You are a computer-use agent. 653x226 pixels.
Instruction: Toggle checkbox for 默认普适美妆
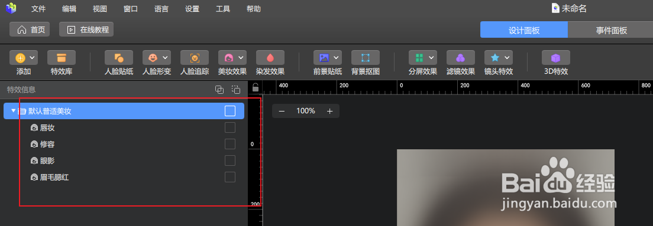230,111
